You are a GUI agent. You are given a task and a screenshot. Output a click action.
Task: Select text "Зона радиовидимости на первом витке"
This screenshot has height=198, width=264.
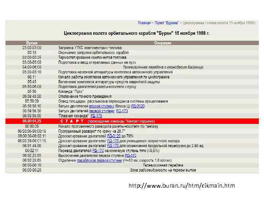[x=163, y=170]
